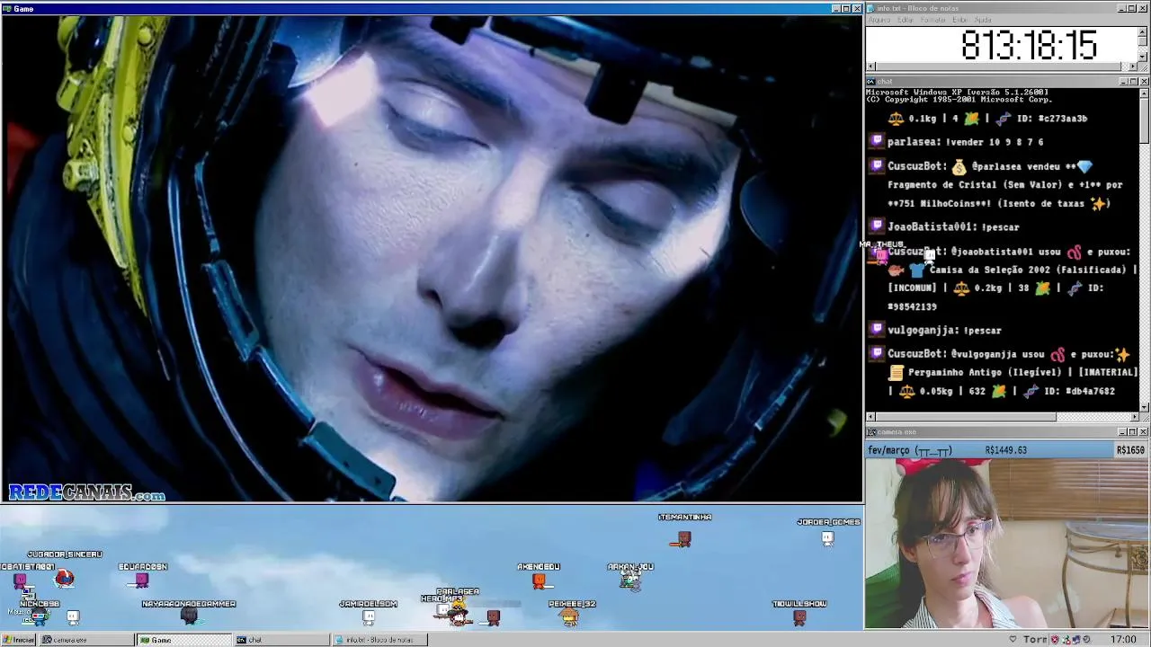Open the Iniciar start button
This screenshot has height=647, width=1151.
[x=19, y=640]
